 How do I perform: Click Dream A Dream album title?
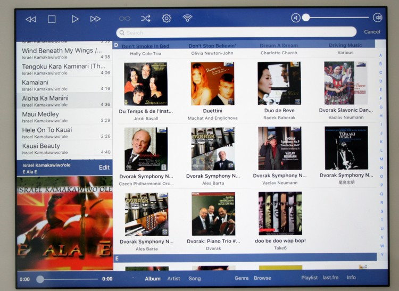(x=279, y=46)
